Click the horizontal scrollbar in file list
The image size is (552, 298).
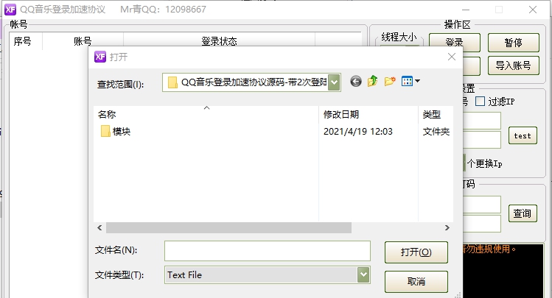pyautogui.click(x=228, y=227)
